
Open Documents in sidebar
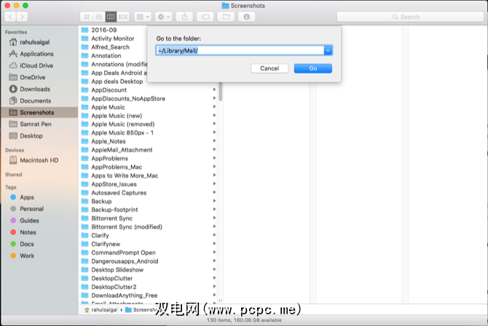tap(35, 101)
